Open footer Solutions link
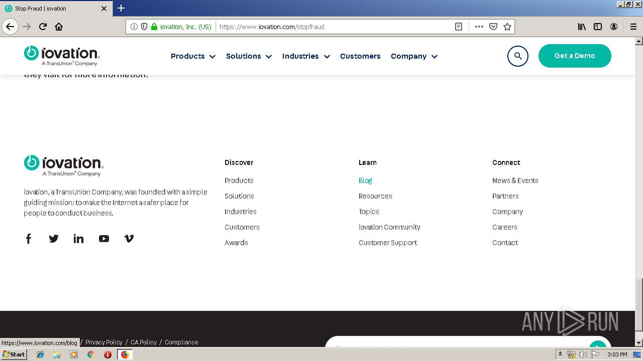 (239, 196)
